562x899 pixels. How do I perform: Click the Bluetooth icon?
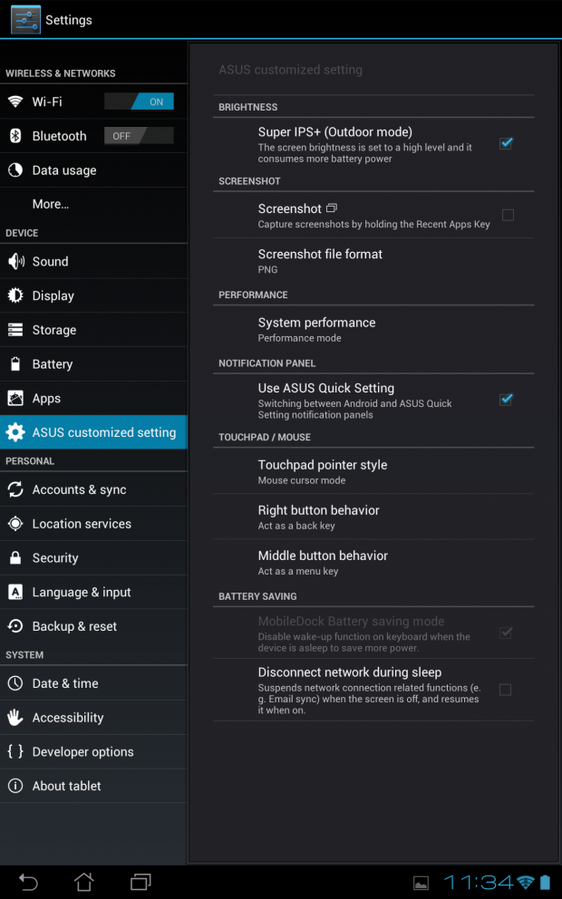pyautogui.click(x=16, y=135)
